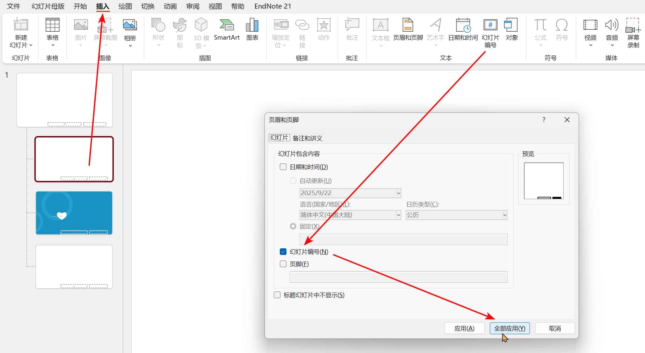Enable the 日期和时间(D) checkbox
The height and width of the screenshot is (353, 645).
283,167
